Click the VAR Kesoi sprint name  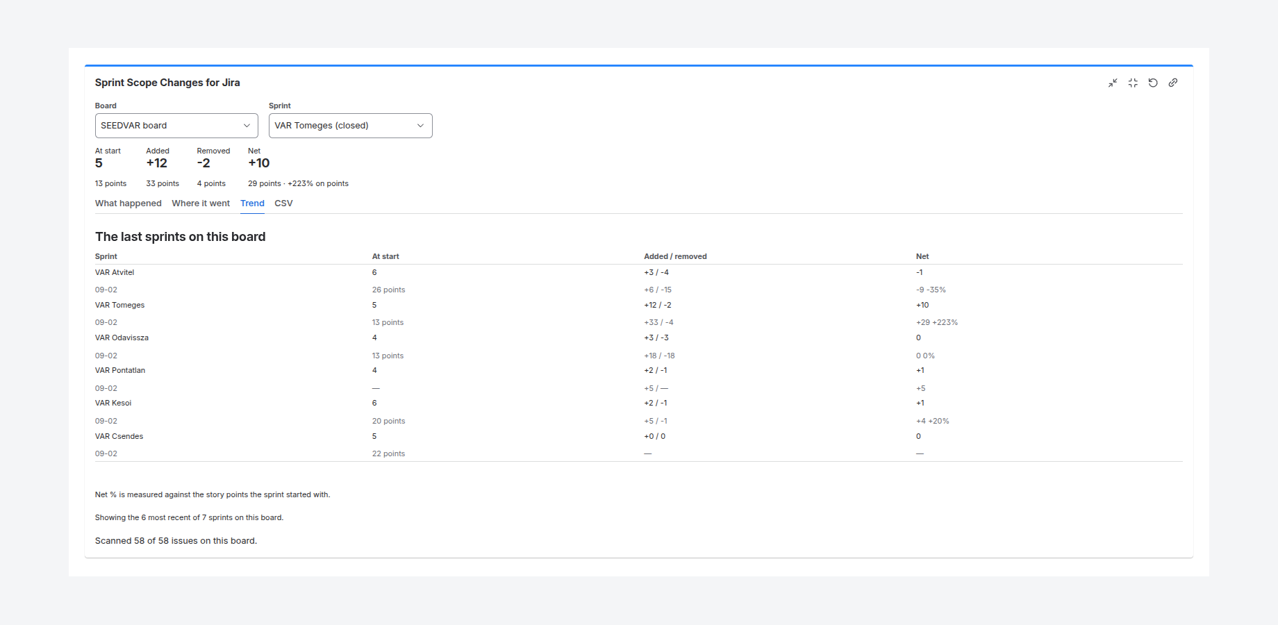click(x=113, y=403)
